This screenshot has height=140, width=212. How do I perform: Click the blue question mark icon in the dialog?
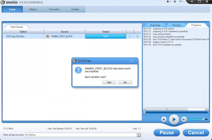click(78, 70)
